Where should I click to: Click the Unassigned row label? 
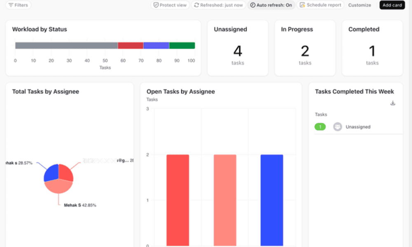tap(358, 127)
